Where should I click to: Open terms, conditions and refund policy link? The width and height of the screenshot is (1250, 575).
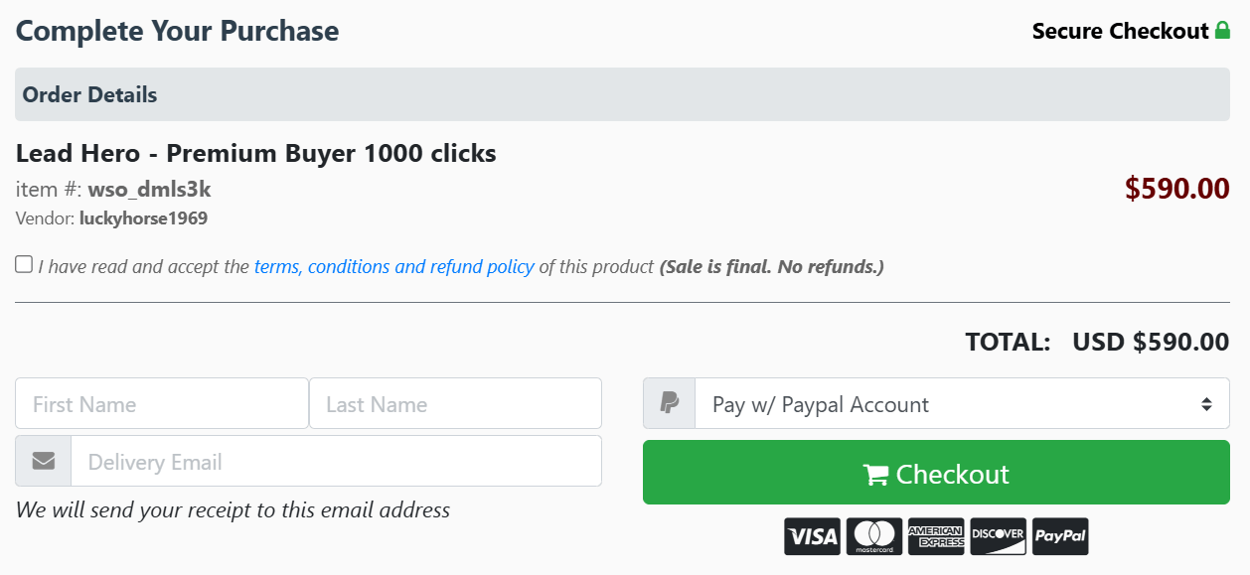pyautogui.click(x=393, y=266)
